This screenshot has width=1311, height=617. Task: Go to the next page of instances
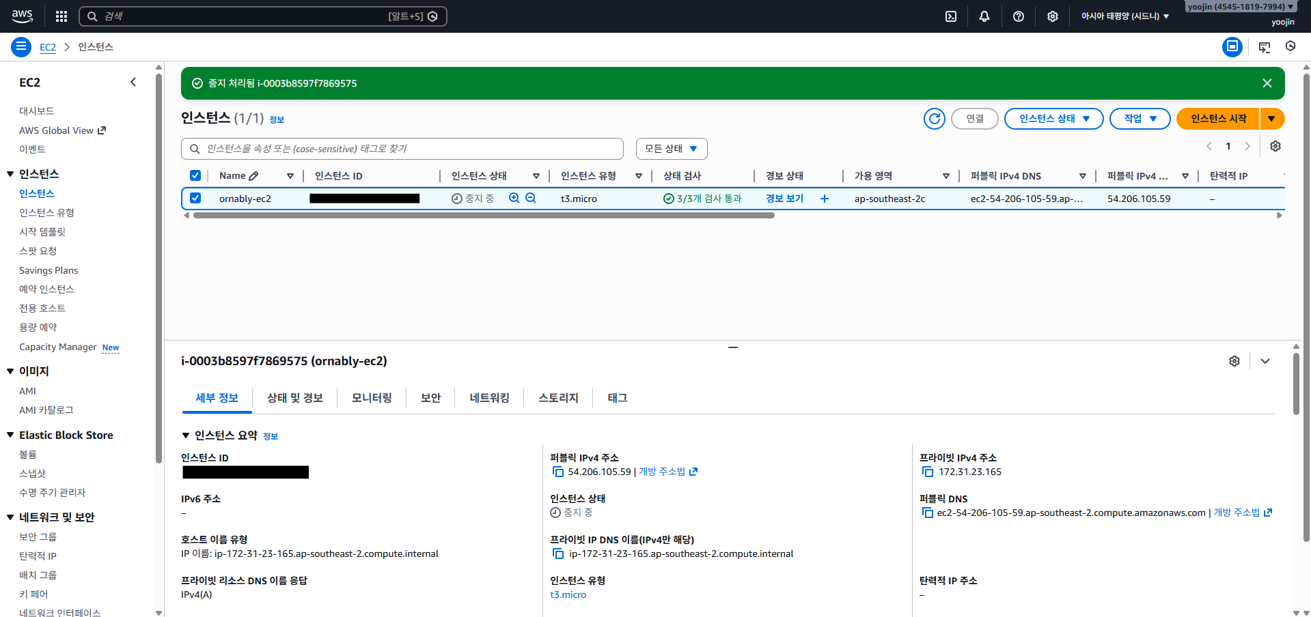1247,146
